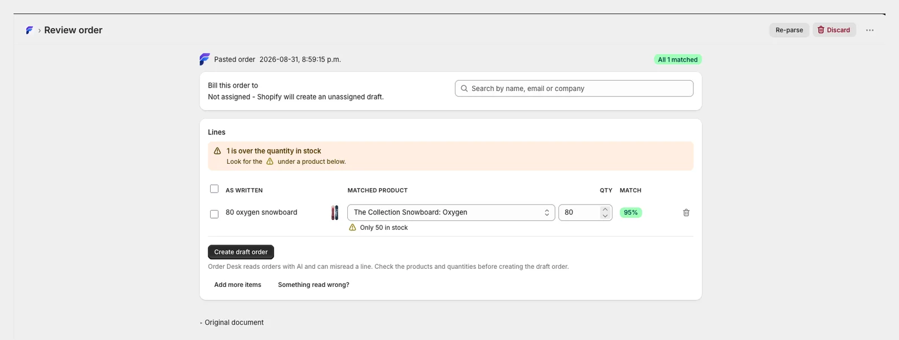Click Create draft order
The height and width of the screenshot is (340, 899).
(x=241, y=252)
